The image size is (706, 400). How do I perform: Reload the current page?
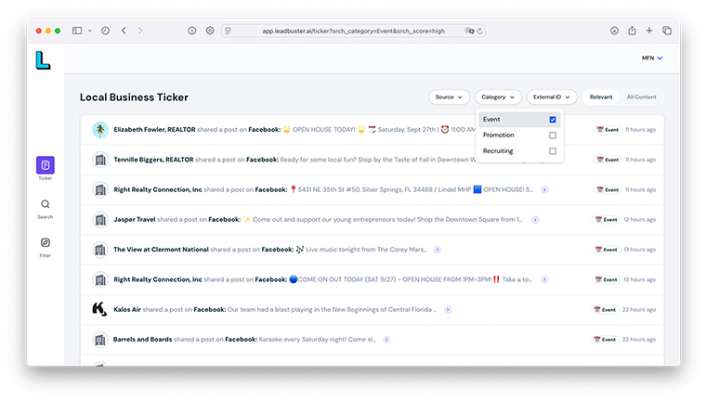coord(480,31)
